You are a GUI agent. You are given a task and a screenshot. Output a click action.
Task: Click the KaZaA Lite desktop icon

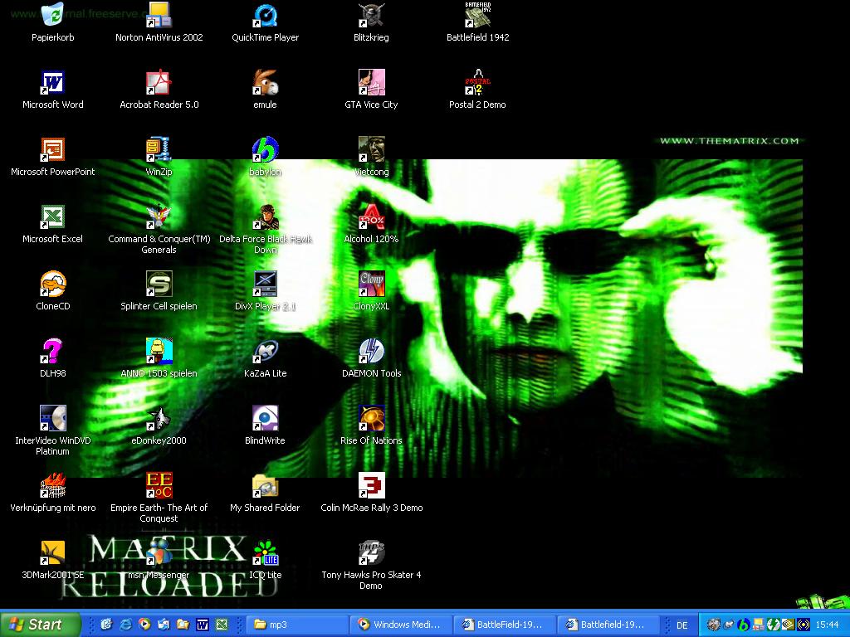265,351
